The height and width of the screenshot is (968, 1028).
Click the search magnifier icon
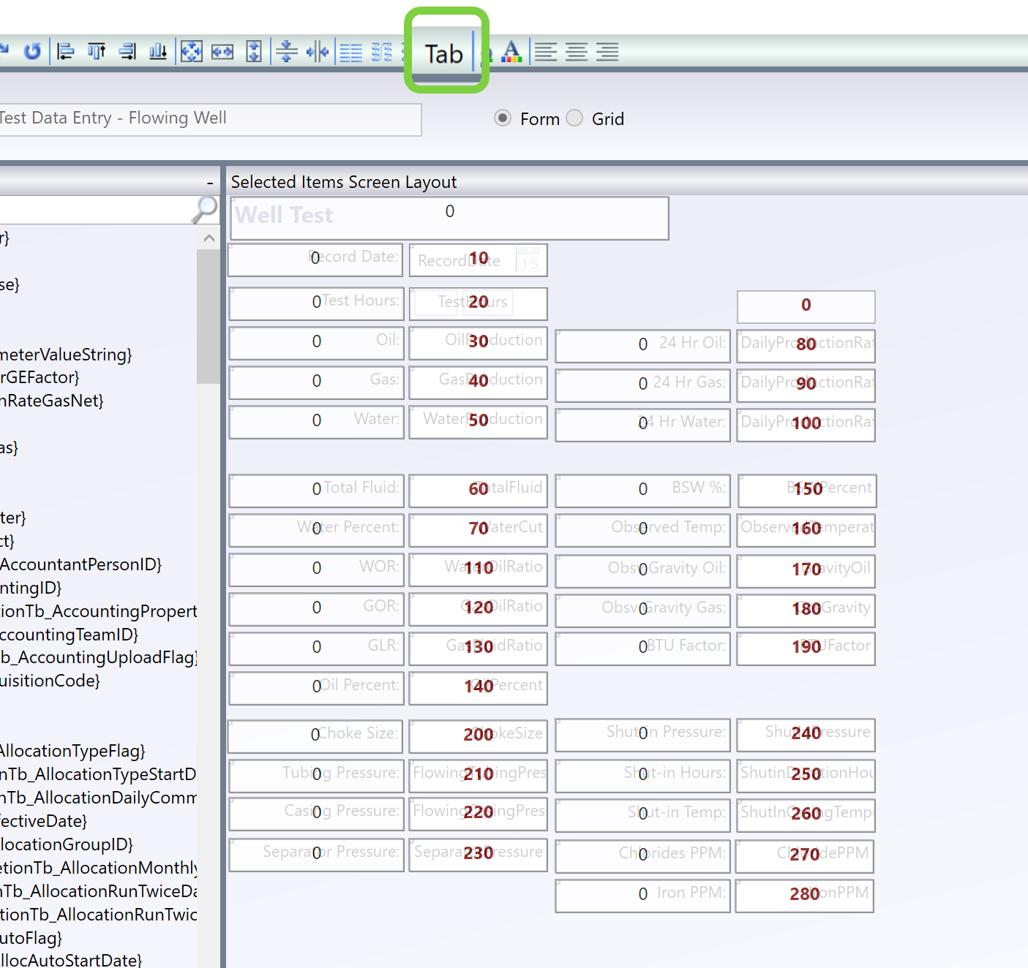click(205, 209)
